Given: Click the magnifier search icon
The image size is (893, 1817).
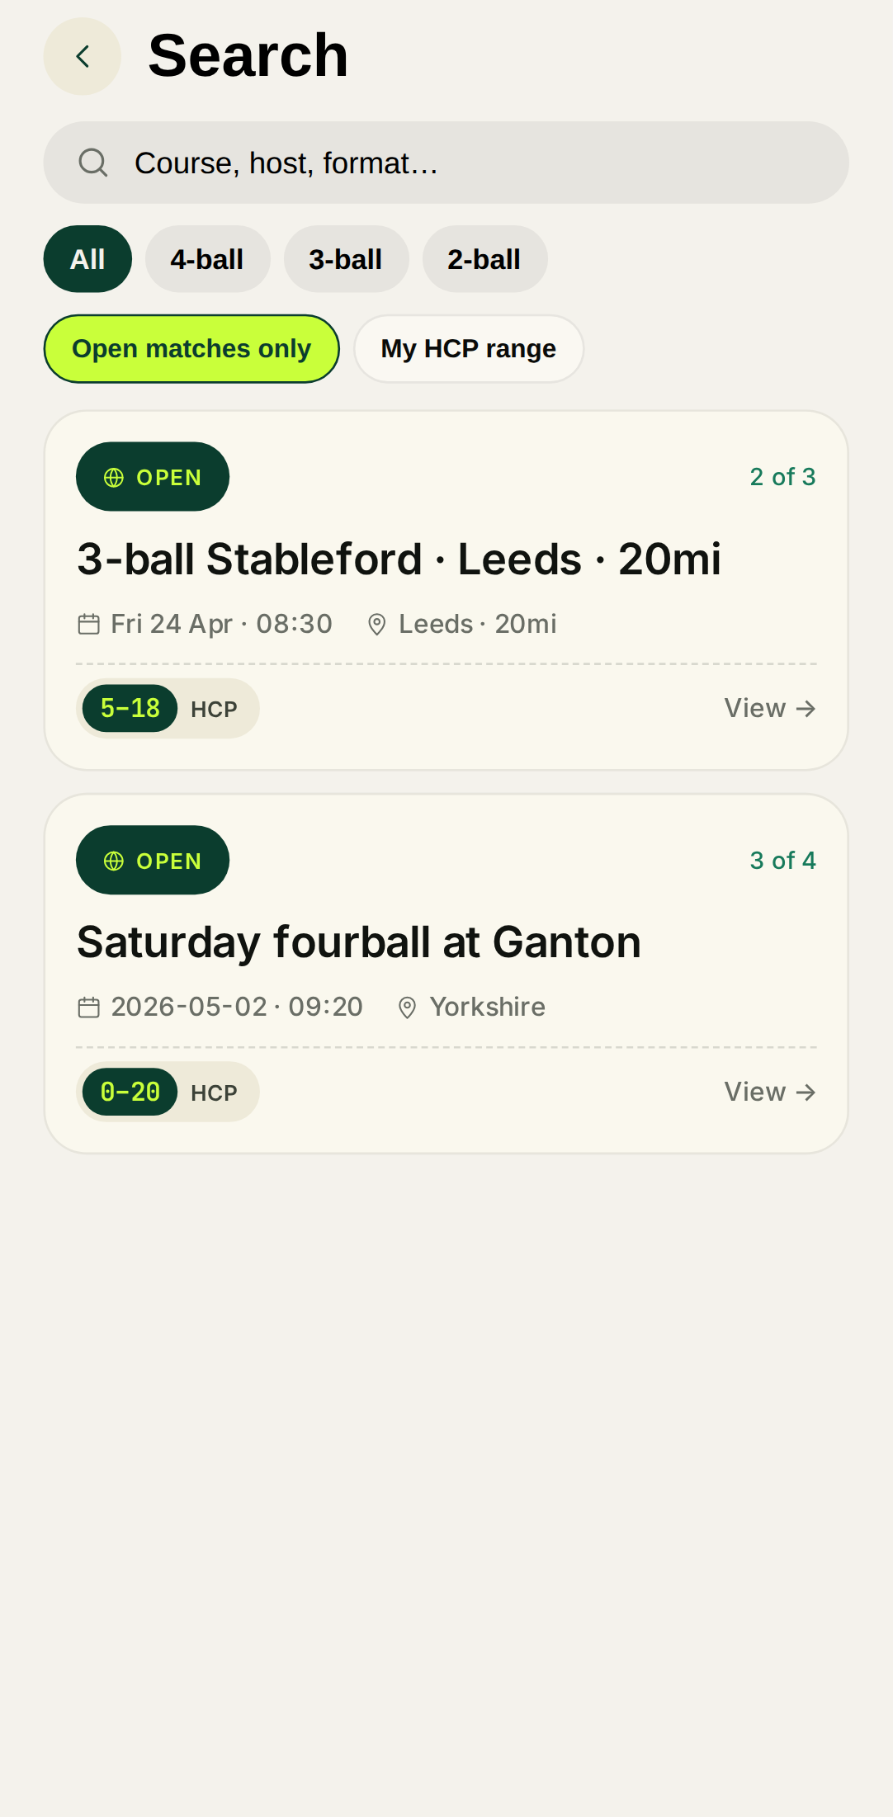Looking at the screenshot, I should [93, 163].
